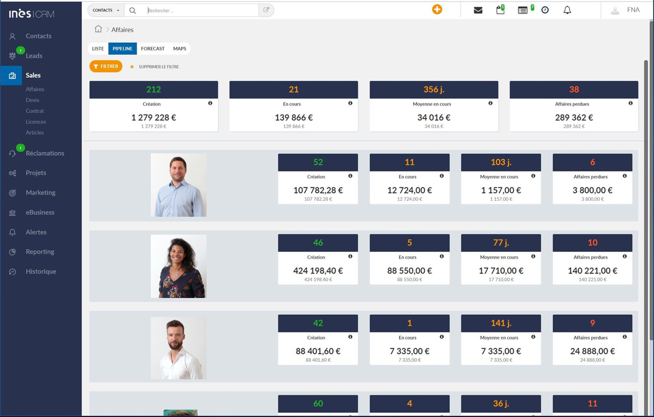Screen dimensions: 654x417
Task: Click info icon on top Moyenne en cours card
Action: [490, 103]
